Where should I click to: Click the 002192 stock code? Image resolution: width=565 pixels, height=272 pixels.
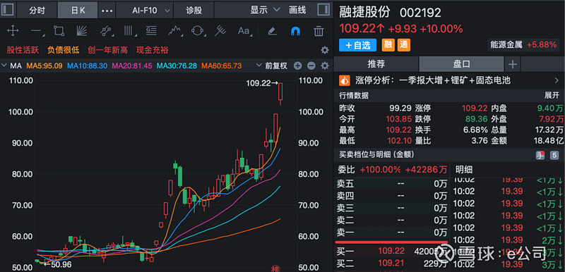[420, 13]
